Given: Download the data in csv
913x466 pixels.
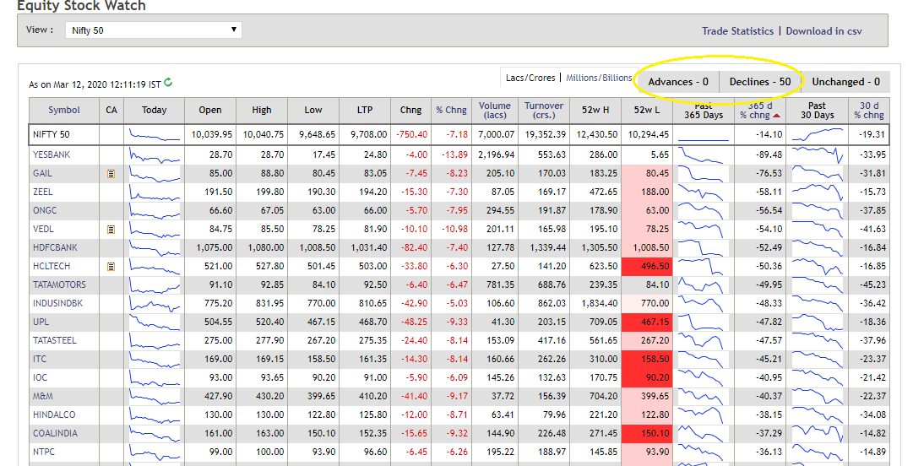Looking at the screenshot, I should coord(824,31).
